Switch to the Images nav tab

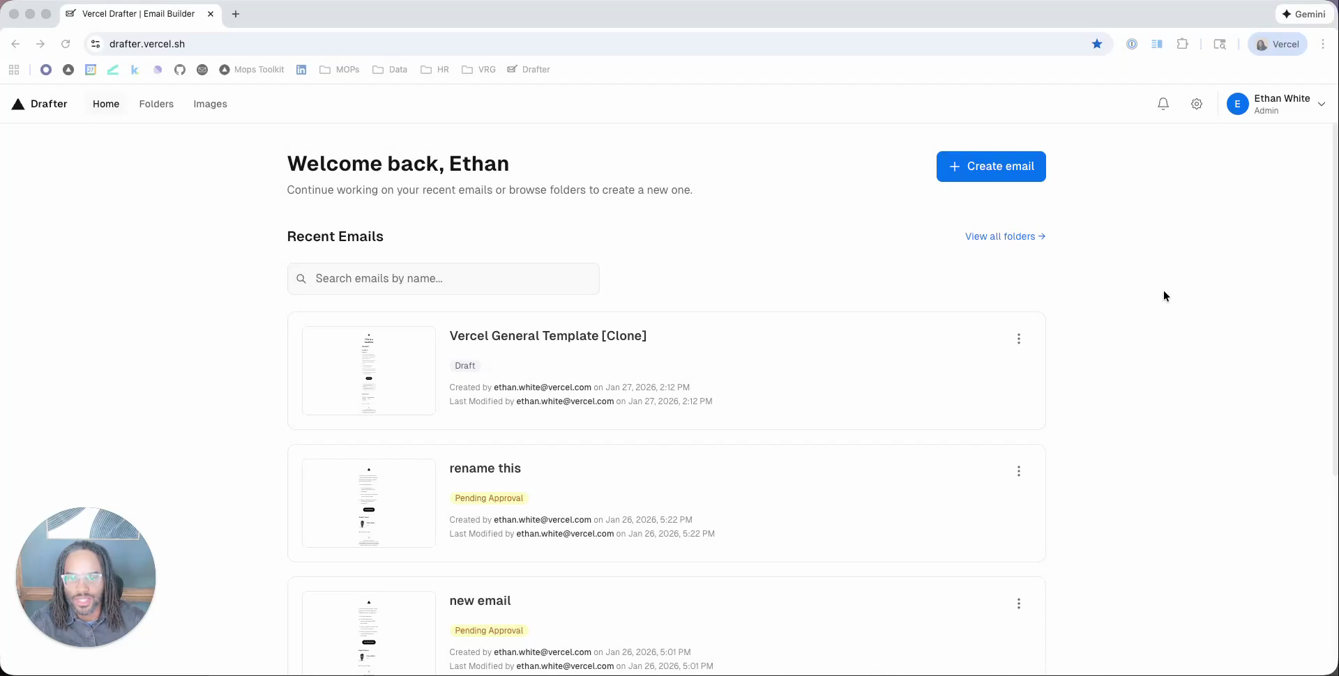click(x=210, y=104)
